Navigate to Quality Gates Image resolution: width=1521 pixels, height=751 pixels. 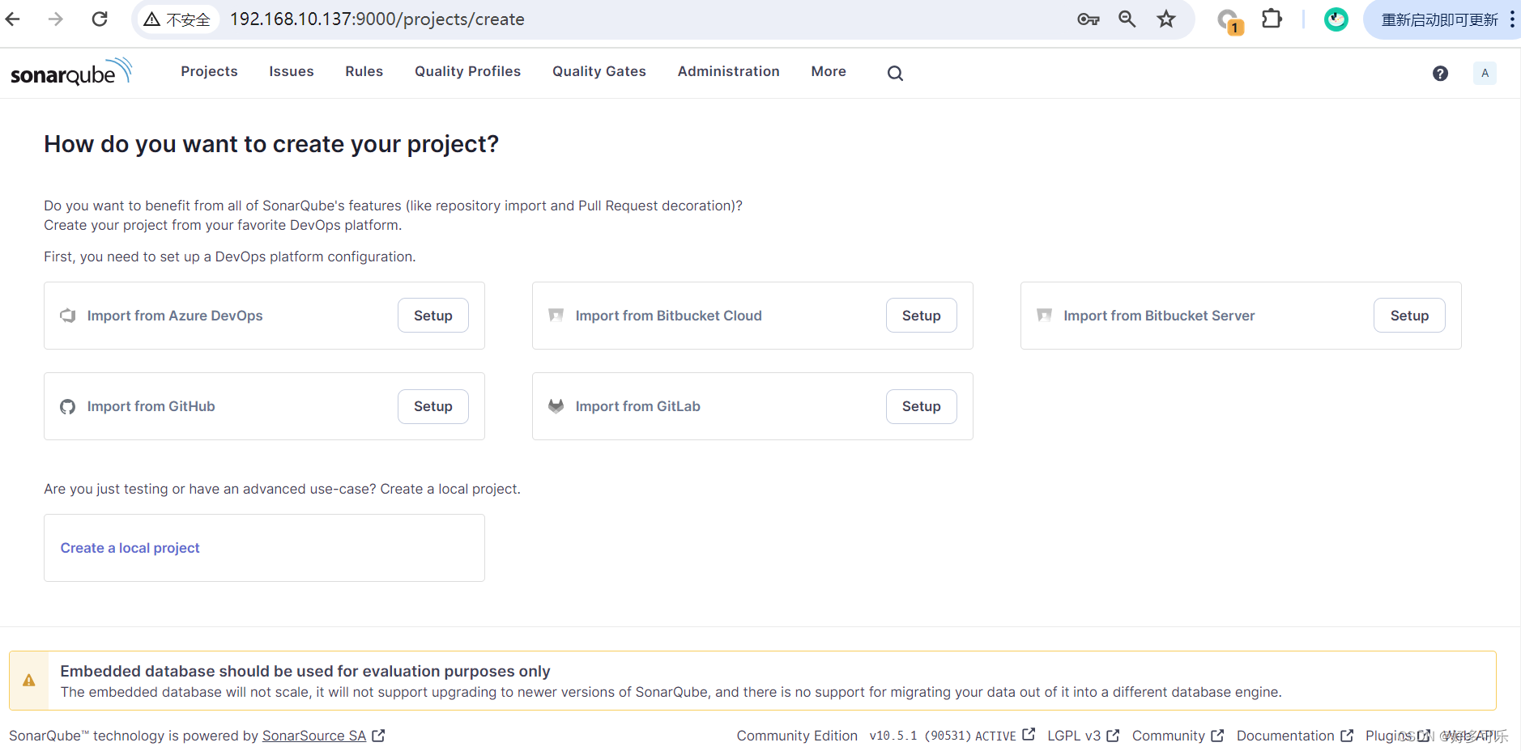[x=599, y=71]
